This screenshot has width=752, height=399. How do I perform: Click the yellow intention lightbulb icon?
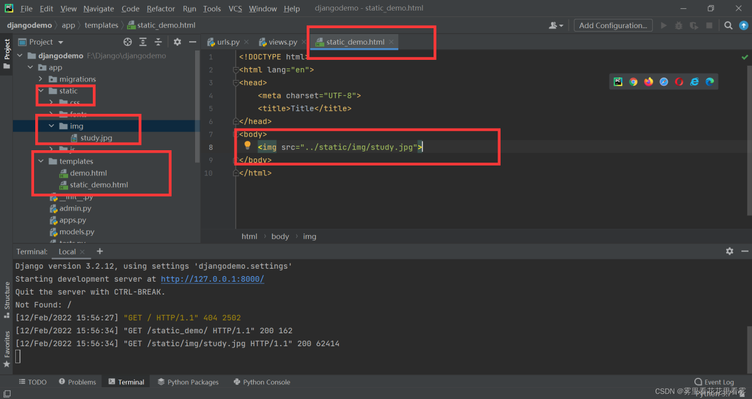[x=247, y=146]
